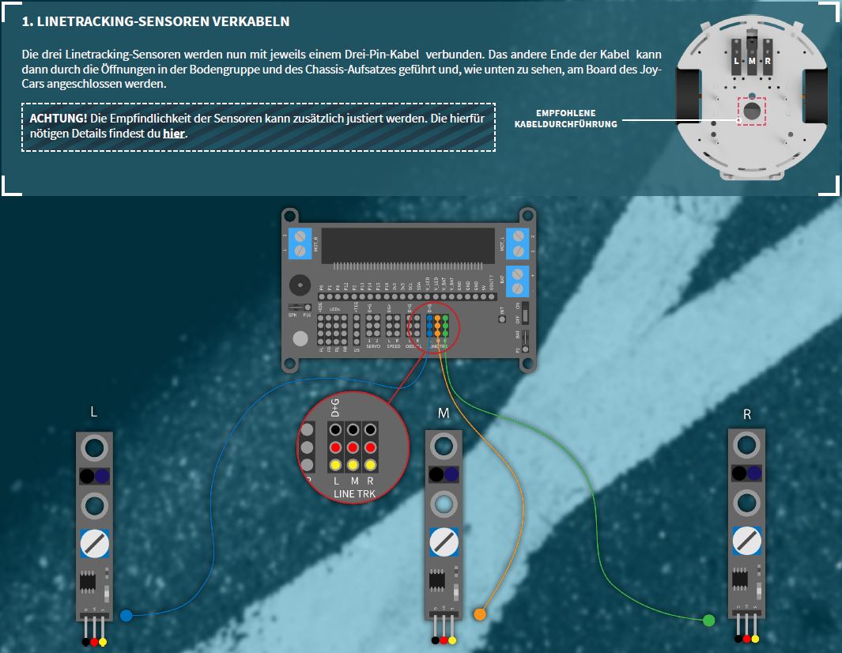The image size is (842, 653).
Task: Click the MOT_R blue screw terminal
Action: pos(300,243)
